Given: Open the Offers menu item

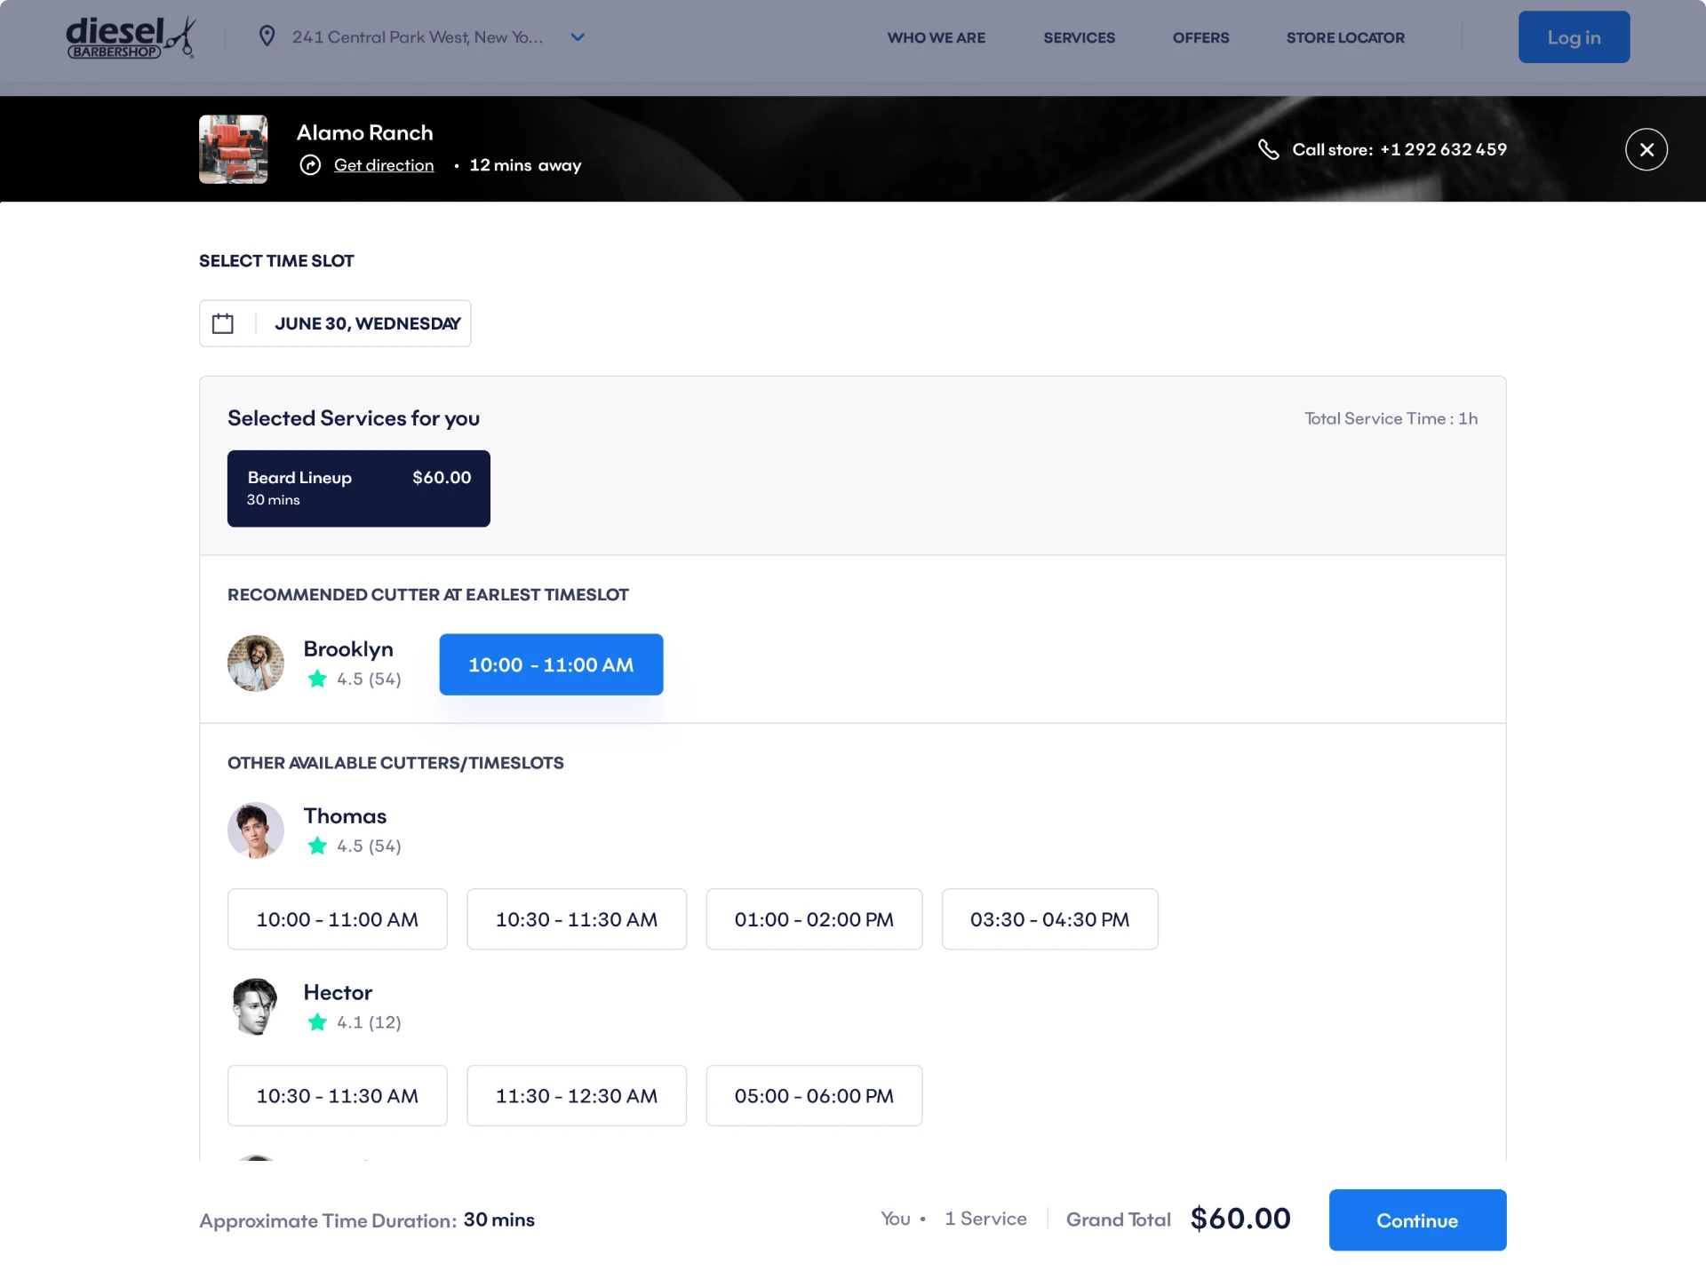Looking at the screenshot, I should coord(1200,37).
